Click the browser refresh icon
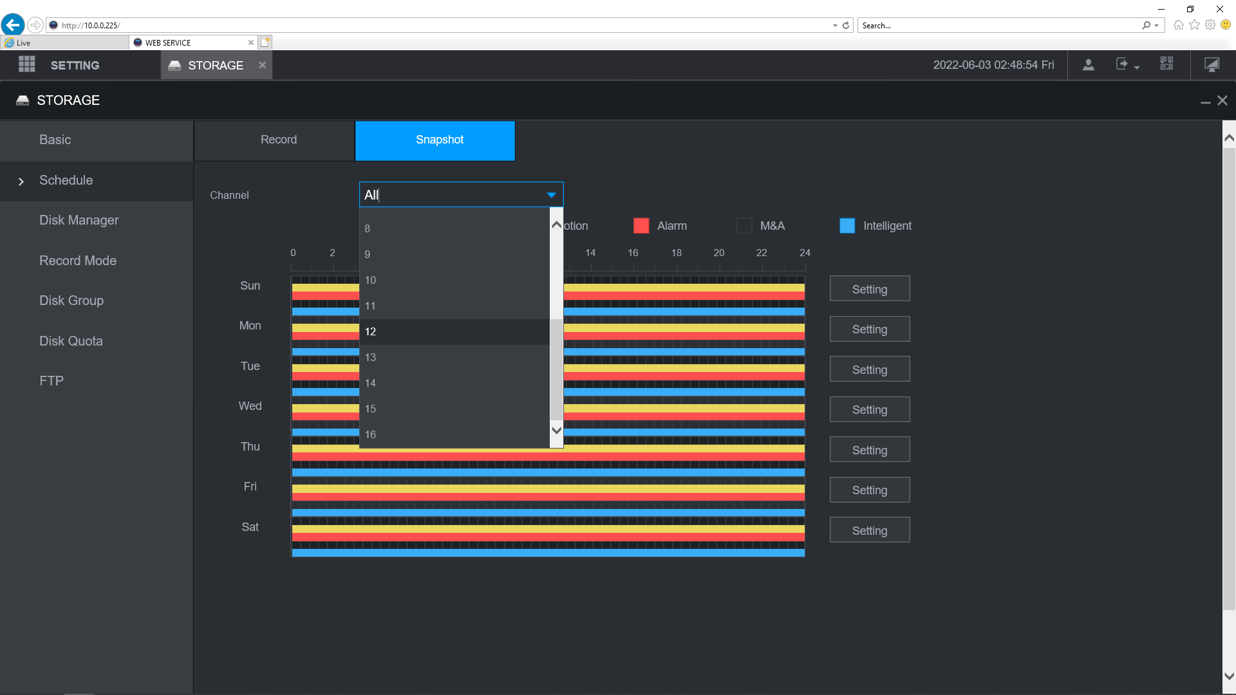The width and height of the screenshot is (1236, 695). tap(846, 25)
